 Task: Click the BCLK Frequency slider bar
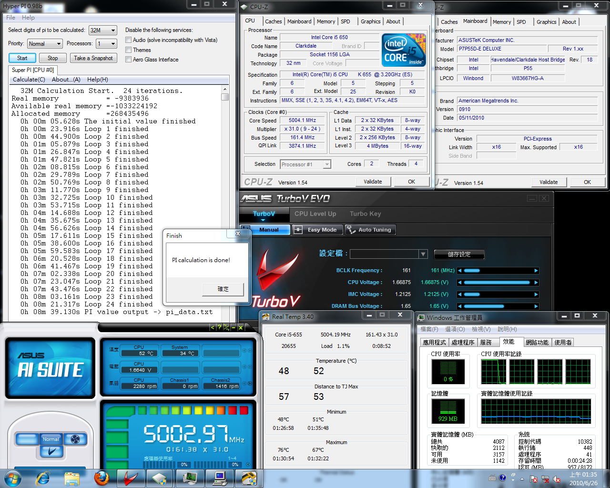pos(498,270)
